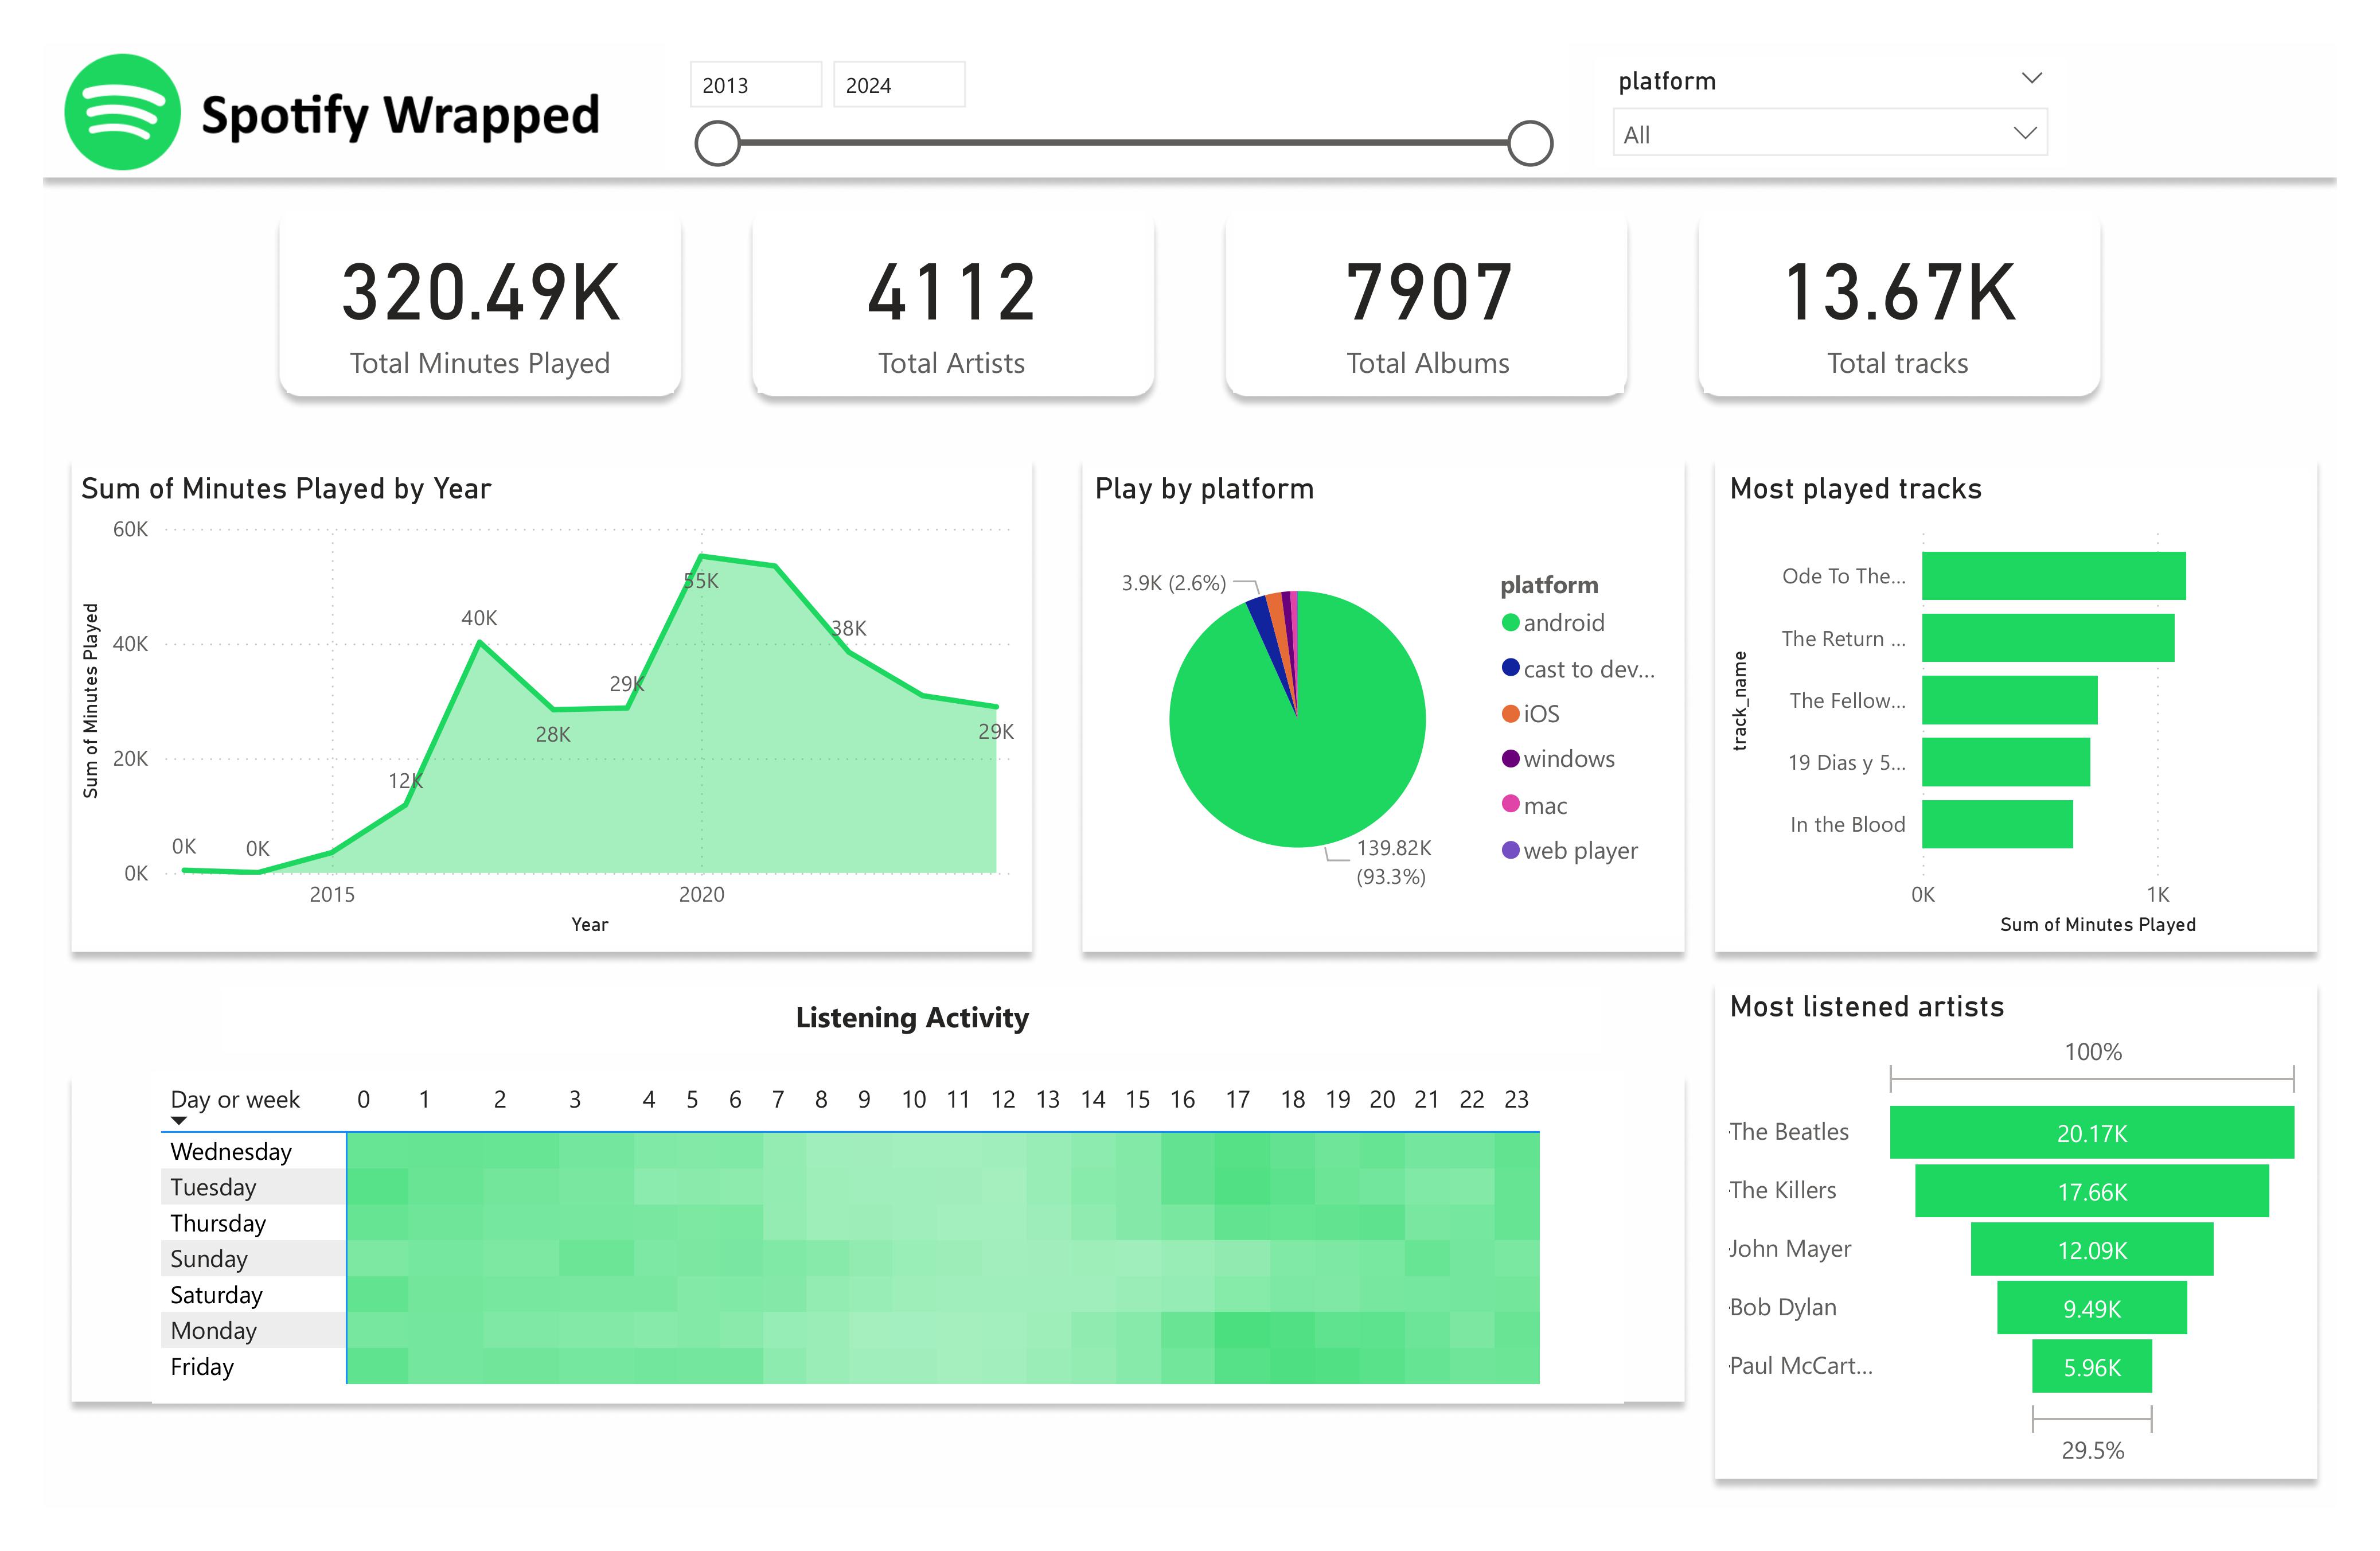The image size is (2380, 1551).
Task: Click the Spotify logo icon
Action: tap(122, 112)
